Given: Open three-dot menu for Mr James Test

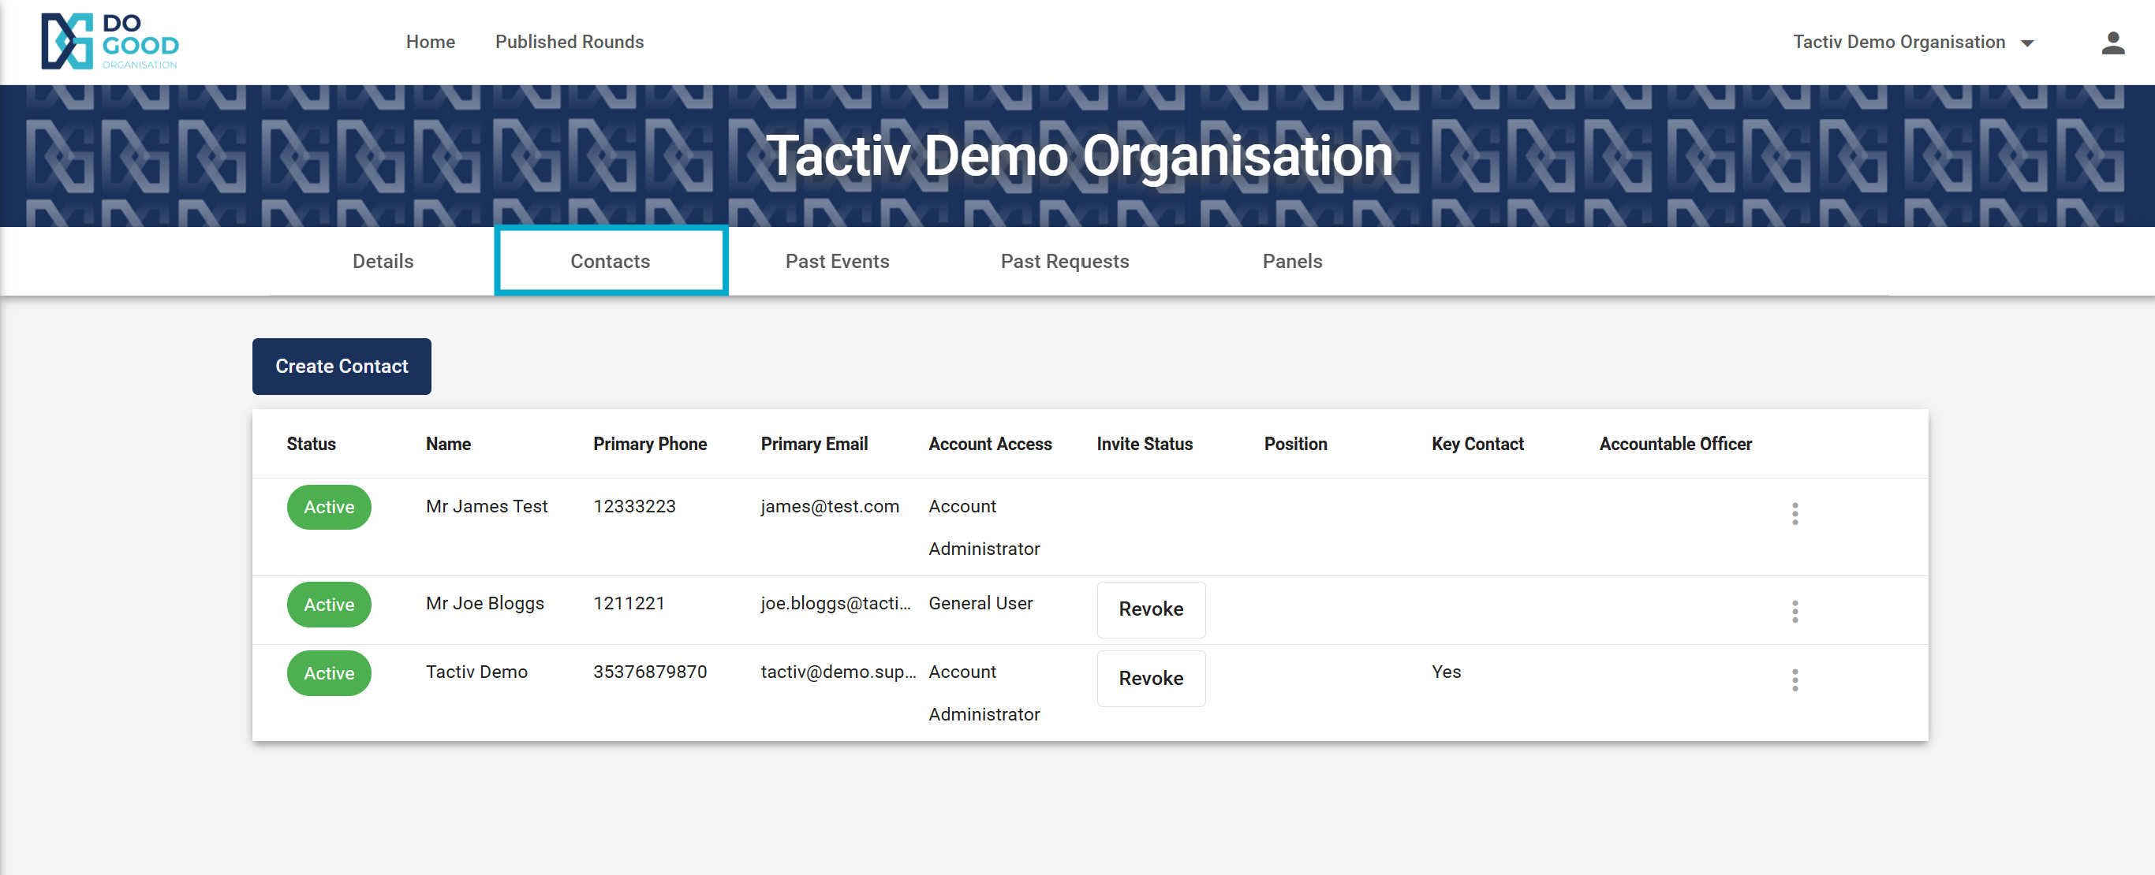Looking at the screenshot, I should point(1794,513).
